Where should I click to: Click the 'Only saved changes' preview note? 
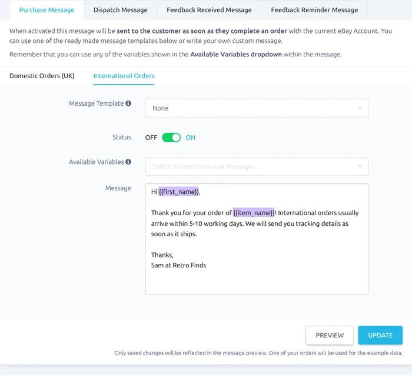coord(258,353)
